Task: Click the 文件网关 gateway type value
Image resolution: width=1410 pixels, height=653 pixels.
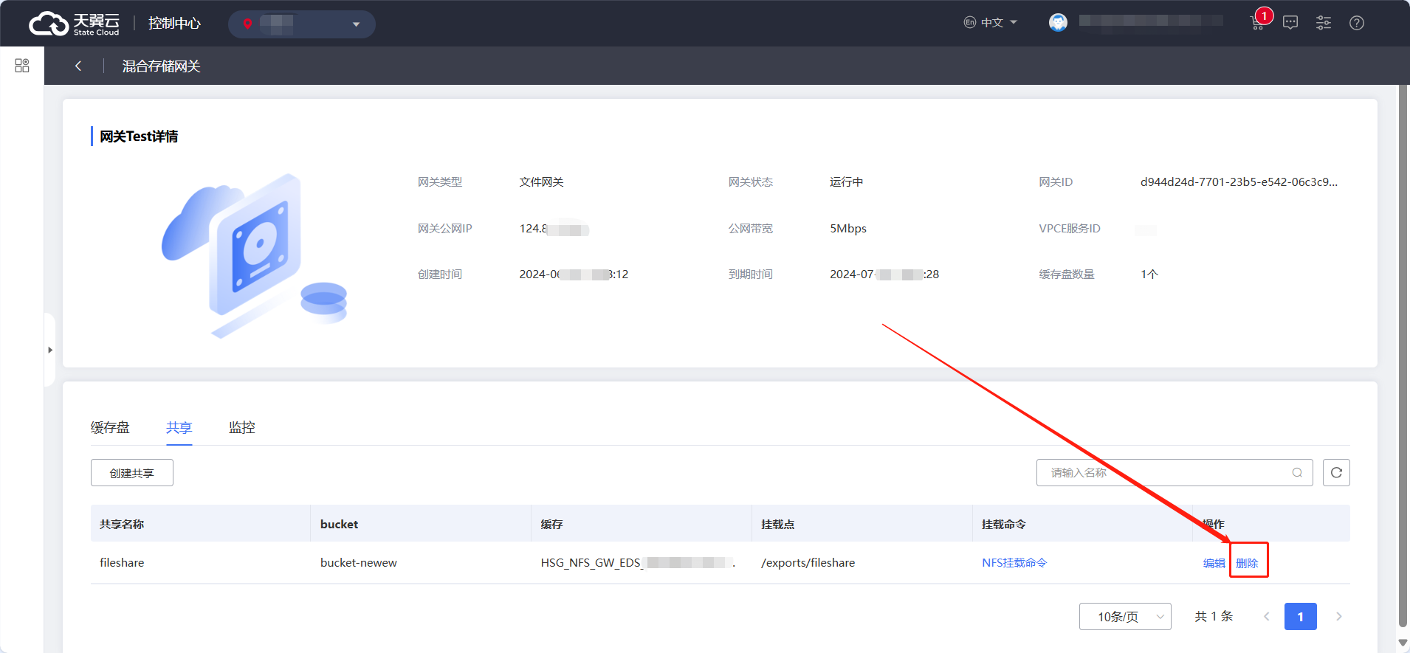Action: (x=541, y=182)
